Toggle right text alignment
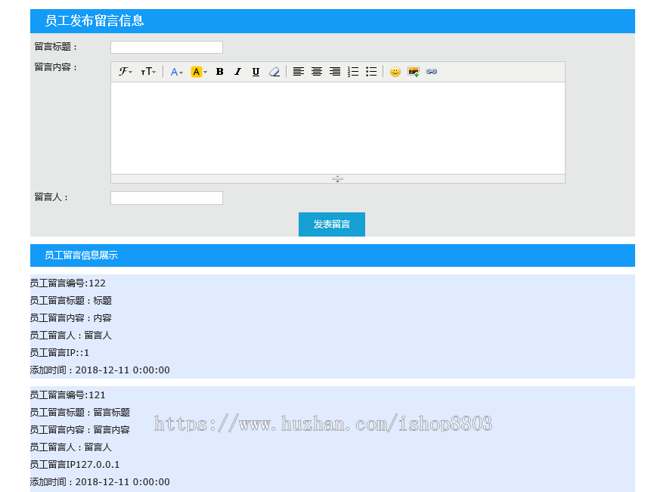 coord(334,71)
